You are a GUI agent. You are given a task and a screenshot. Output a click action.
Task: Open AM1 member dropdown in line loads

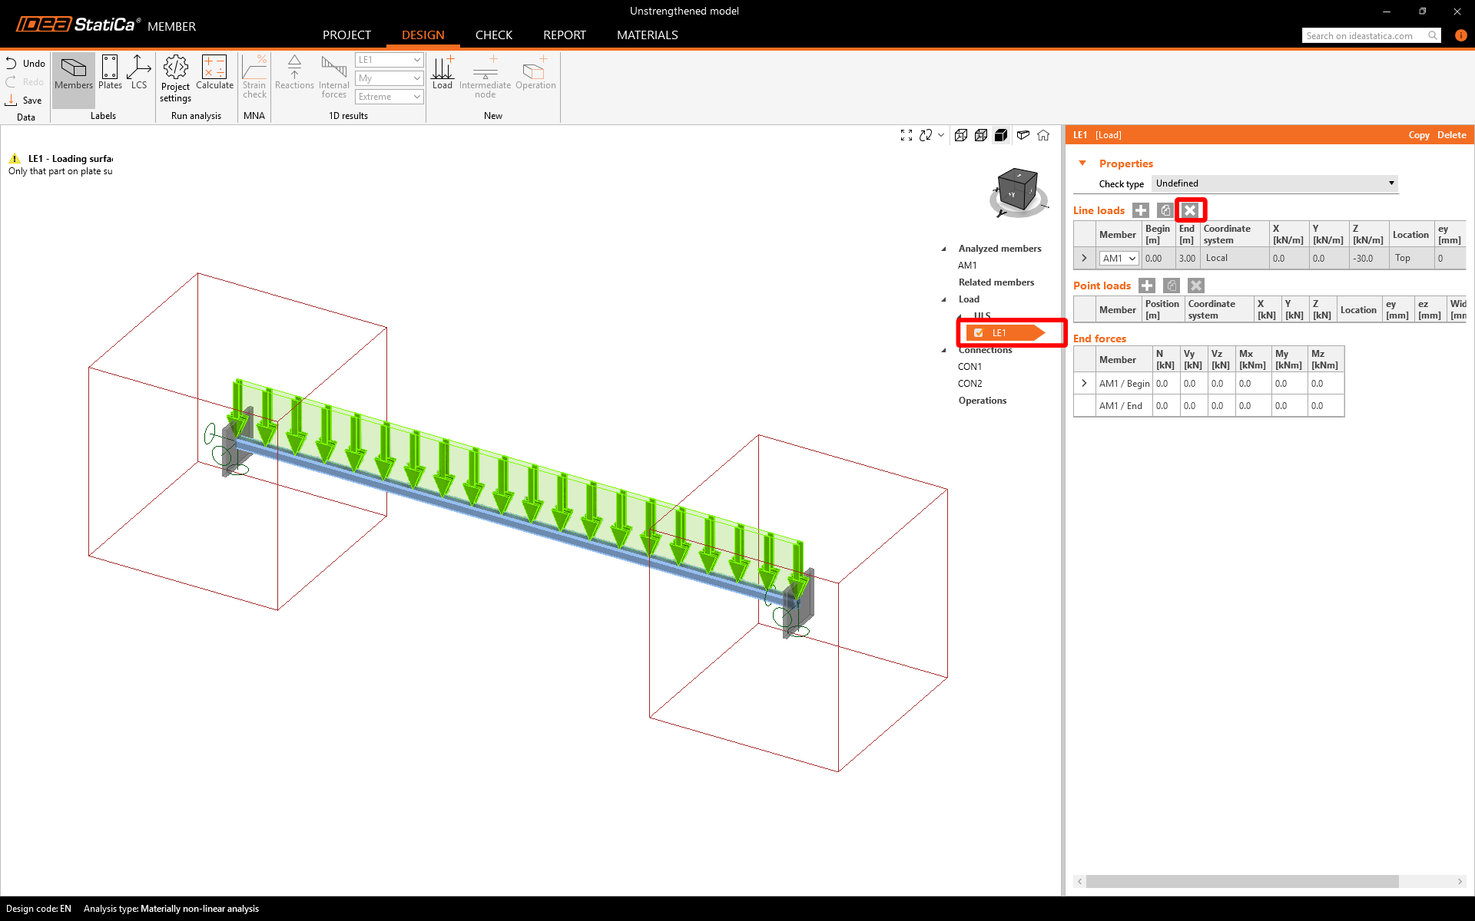(1132, 259)
